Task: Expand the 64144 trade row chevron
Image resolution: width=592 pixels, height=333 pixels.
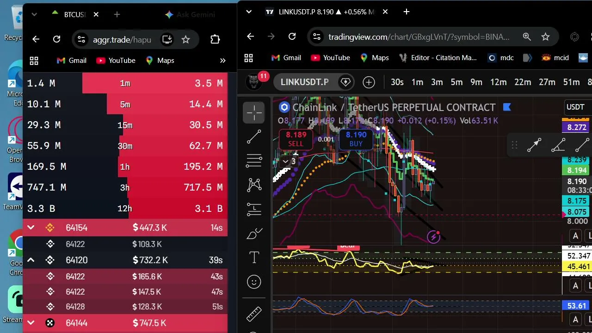Action: pyautogui.click(x=31, y=323)
